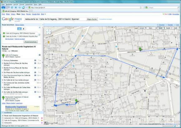181x128 pixels.
Task: Check the 'restaurants loc: Calle de Echegaray' checkbox
Action: (3, 118)
